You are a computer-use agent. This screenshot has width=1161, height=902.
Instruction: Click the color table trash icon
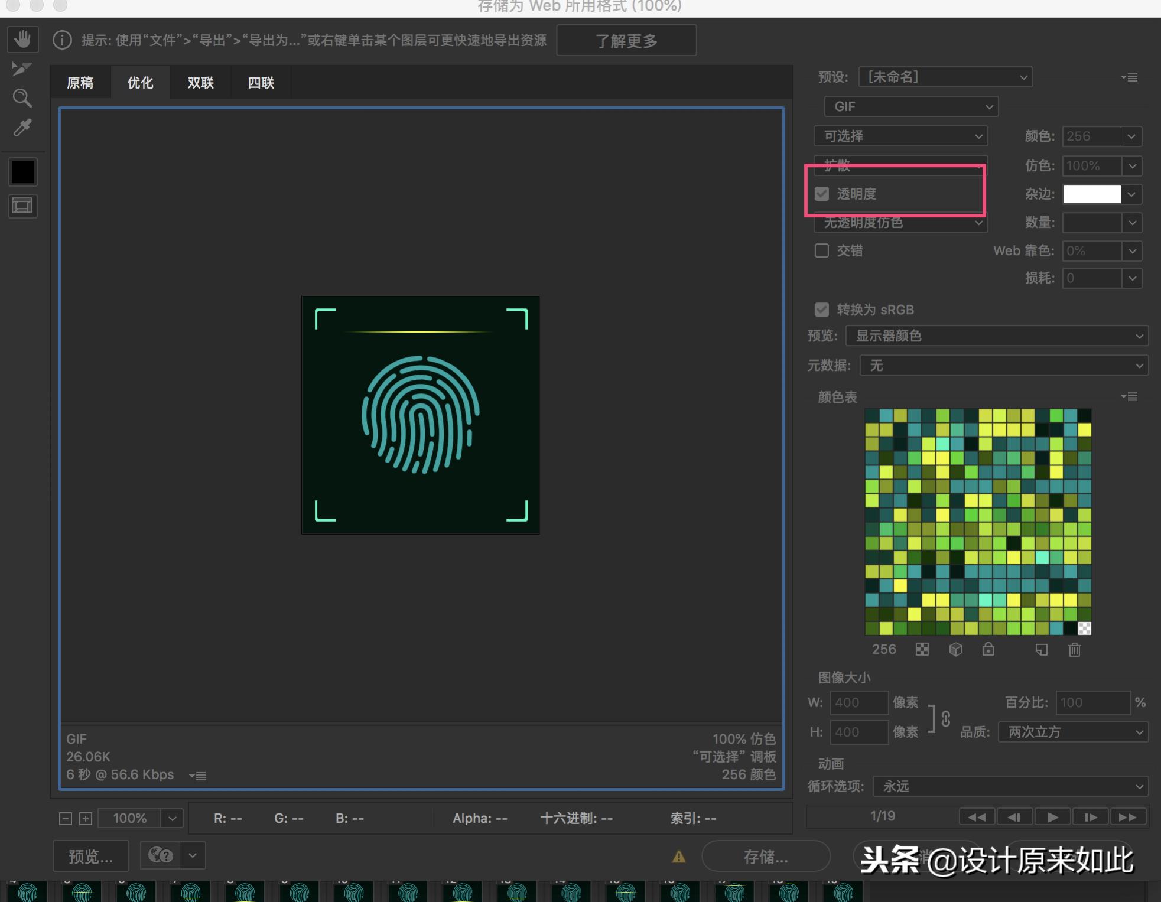[1074, 650]
